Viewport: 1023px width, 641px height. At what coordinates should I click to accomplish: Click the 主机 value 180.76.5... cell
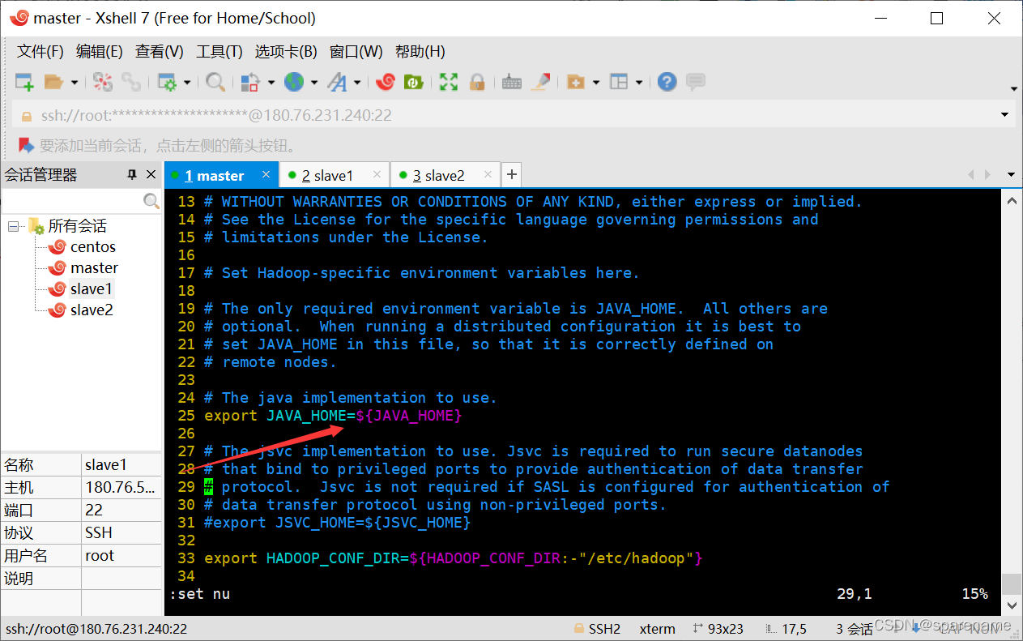(x=121, y=488)
